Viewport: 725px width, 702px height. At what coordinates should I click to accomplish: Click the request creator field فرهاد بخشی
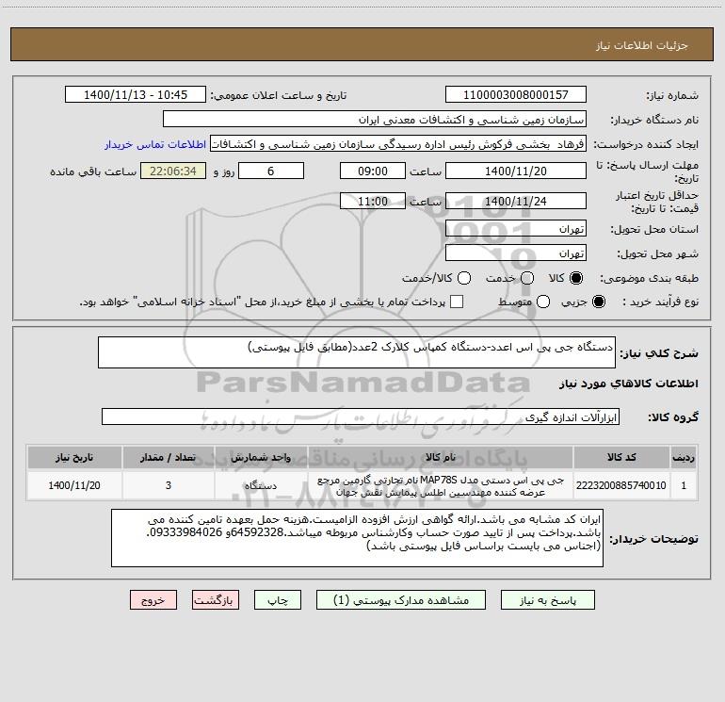point(398,144)
